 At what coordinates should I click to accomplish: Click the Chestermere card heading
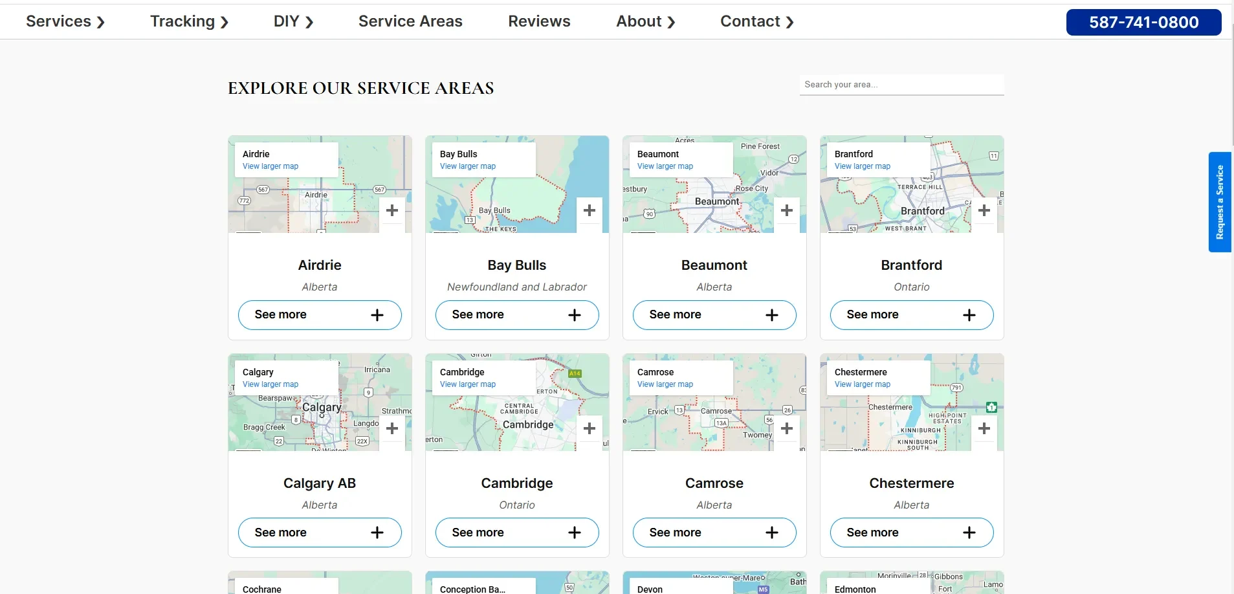tap(912, 483)
